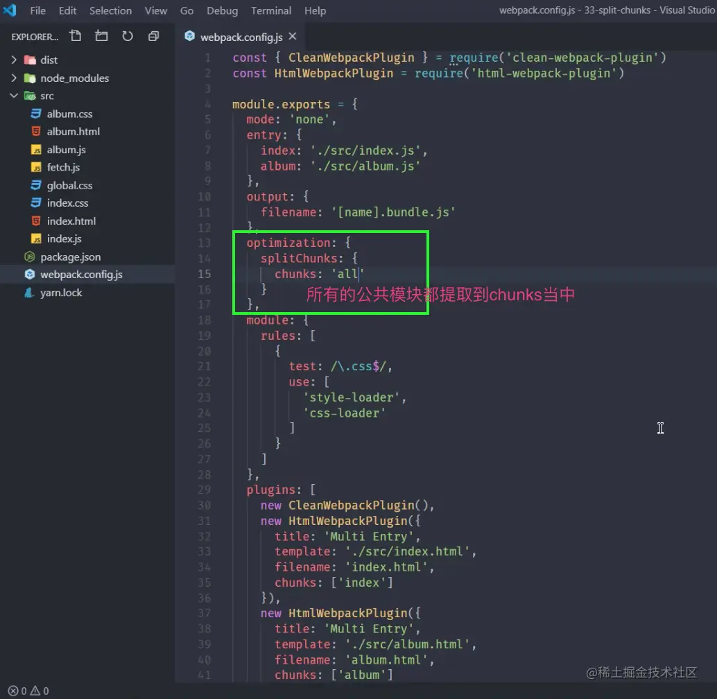
Task: Open the File menu
Action: tap(38, 10)
